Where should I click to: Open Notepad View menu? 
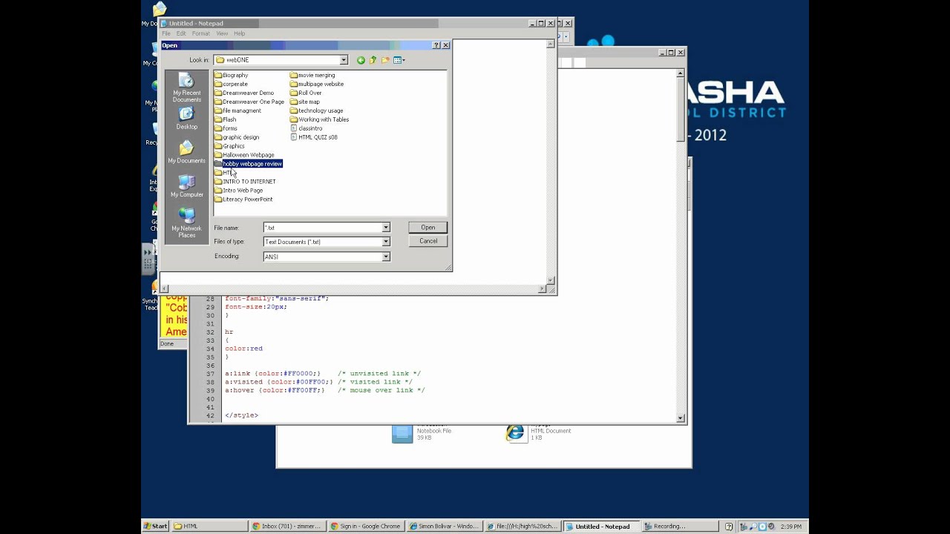(x=222, y=33)
